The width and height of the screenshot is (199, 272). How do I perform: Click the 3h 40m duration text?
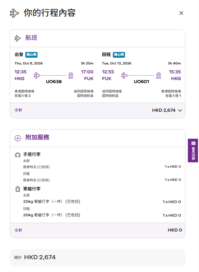click(174, 63)
